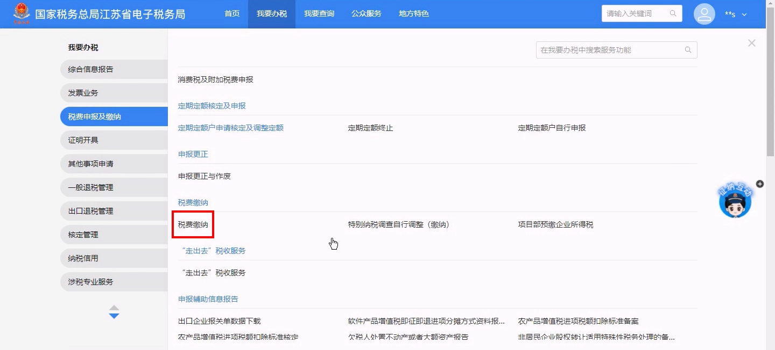Screen dimensions: 775x350
Task: Click the user avatar icon
Action: coord(704,14)
